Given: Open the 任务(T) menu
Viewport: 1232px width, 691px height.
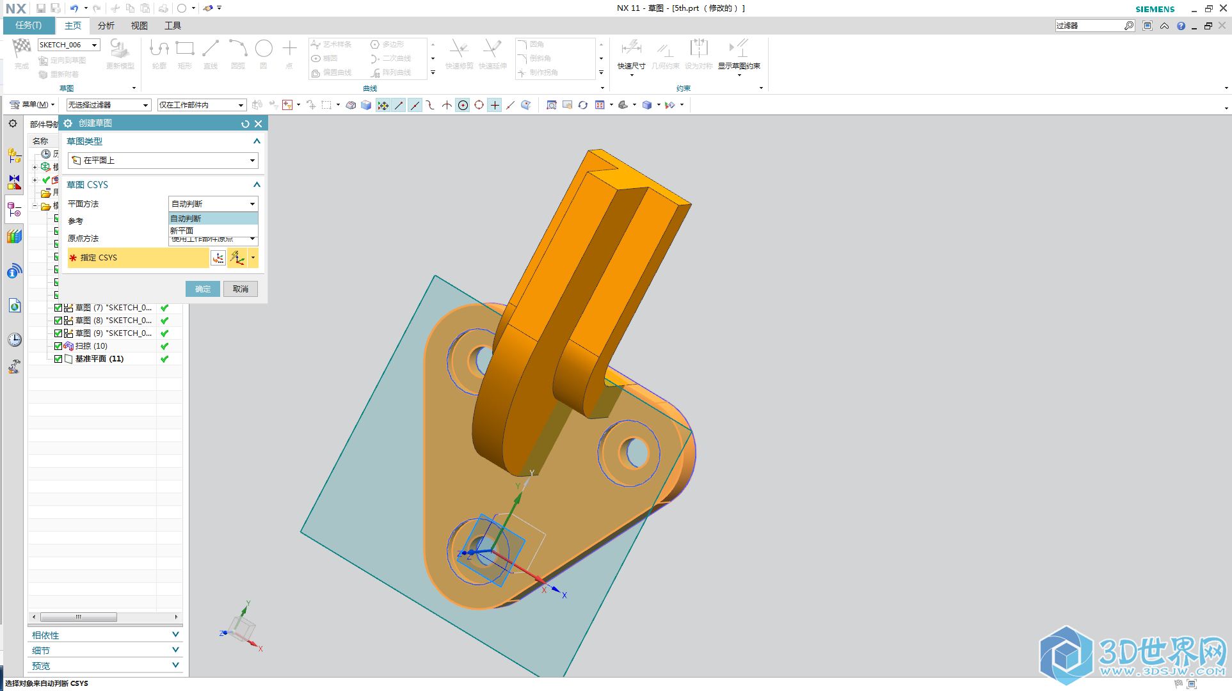Looking at the screenshot, I should click(x=28, y=26).
